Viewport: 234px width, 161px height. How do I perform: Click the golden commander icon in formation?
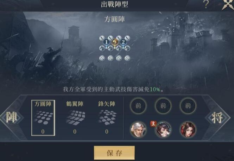click(115, 42)
